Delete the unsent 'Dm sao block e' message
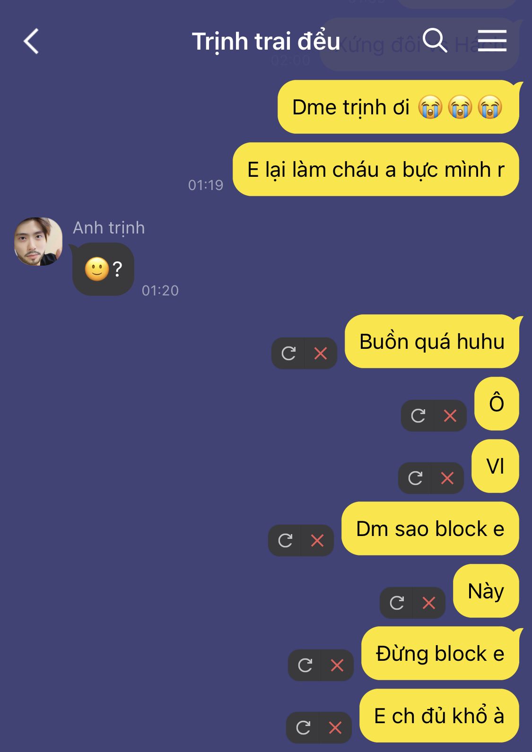 (317, 540)
